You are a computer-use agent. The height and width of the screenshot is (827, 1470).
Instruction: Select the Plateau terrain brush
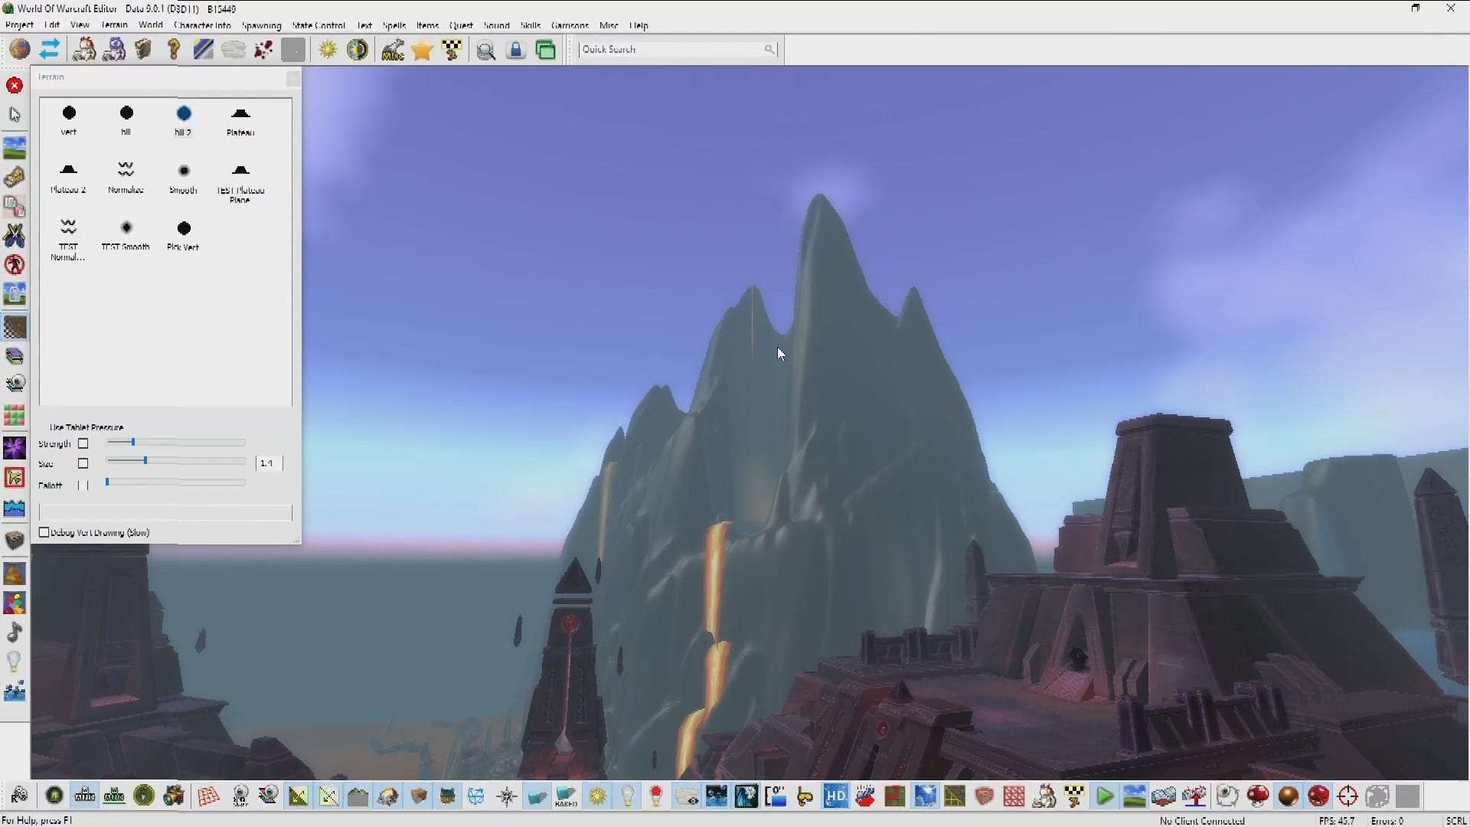[240, 114]
